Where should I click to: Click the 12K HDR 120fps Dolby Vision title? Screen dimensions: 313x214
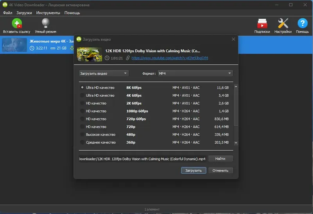pos(153,51)
